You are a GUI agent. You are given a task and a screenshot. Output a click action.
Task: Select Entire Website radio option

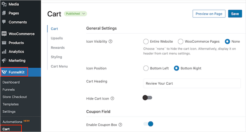pyautogui.click(x=146, y=42)
